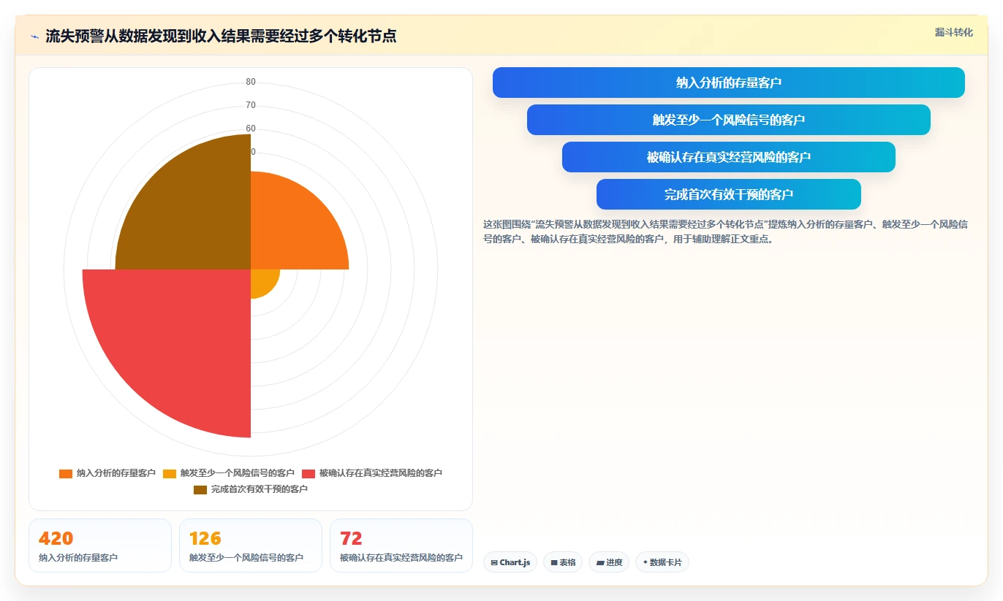The height and width of the screenshot is (601, 1003).
Task: Select funnel stage 被确认存在真实经营风险的客户
Action: [728, 157]
